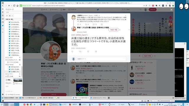This screenshot has height=106, width=189.
Task: Open a new tab with plus
Action: click(x=109, y=98)
